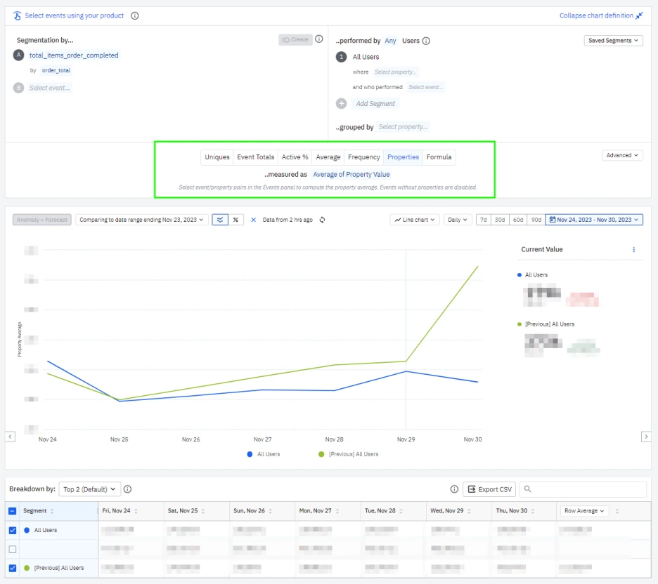Viewport: 658px width, 584px height.
Task: Change the order_total property selector
Action: pos(56,70)
